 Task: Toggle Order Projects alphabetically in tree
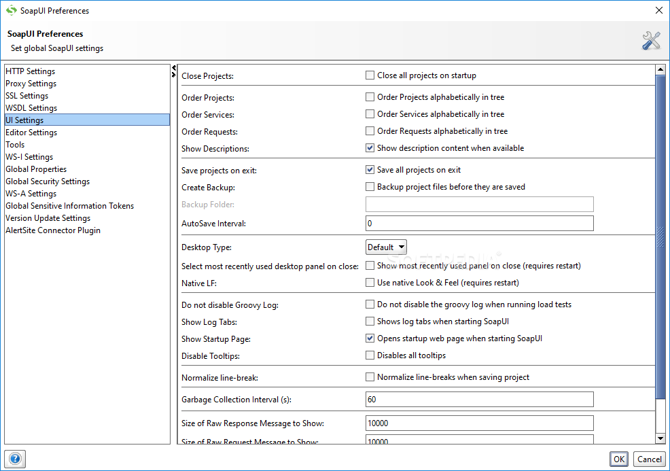(x=370, y=97)
